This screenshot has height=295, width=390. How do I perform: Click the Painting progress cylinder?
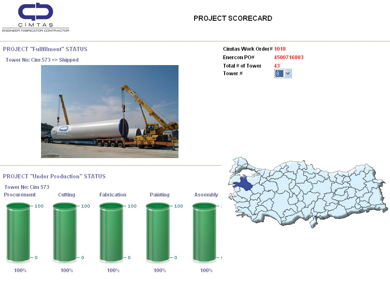point(158,232)
